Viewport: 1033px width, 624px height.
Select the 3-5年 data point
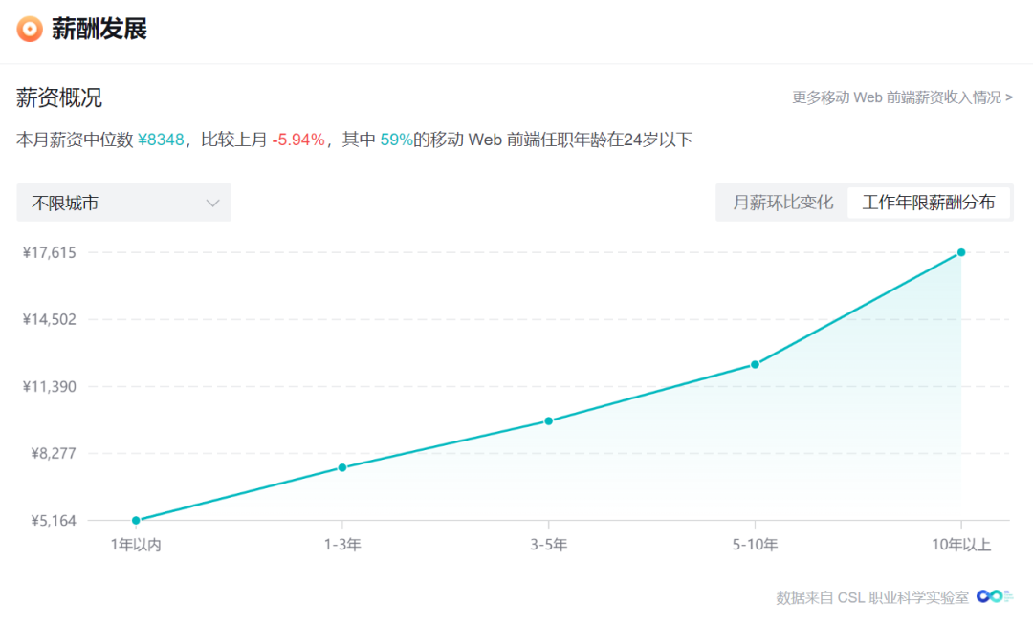pyautogui.click(x=549, y=420)
